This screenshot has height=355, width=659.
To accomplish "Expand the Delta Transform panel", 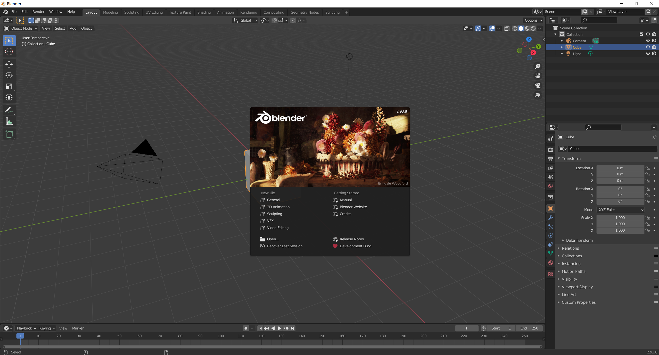I will pos(579,240).
